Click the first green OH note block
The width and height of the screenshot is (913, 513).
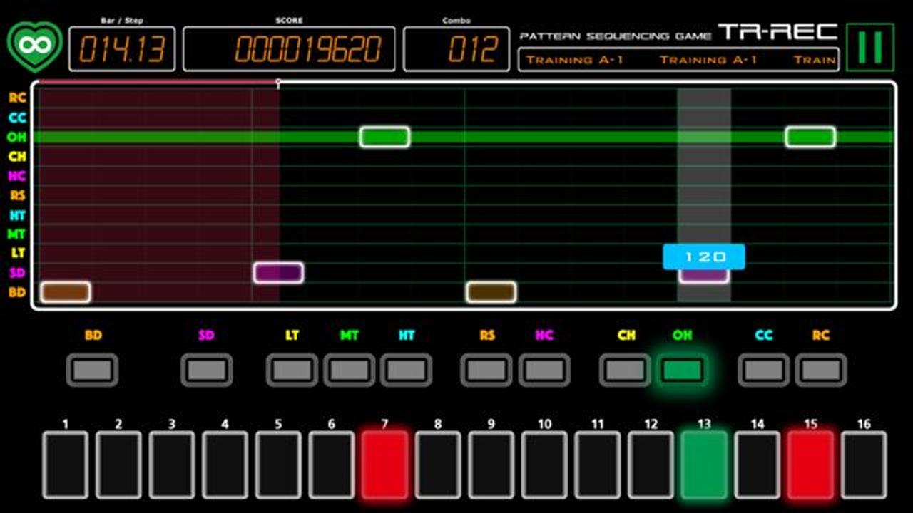pyautogui.click(x=385, y=137)
